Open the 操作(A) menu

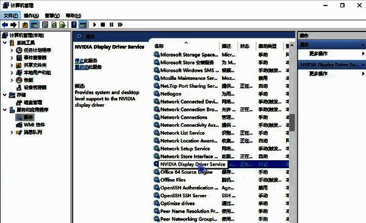click(x=31, y=16)
